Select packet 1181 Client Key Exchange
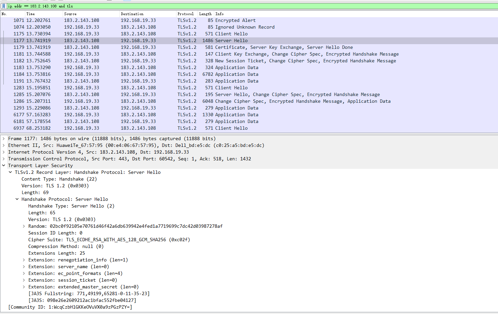 [249, 54]
